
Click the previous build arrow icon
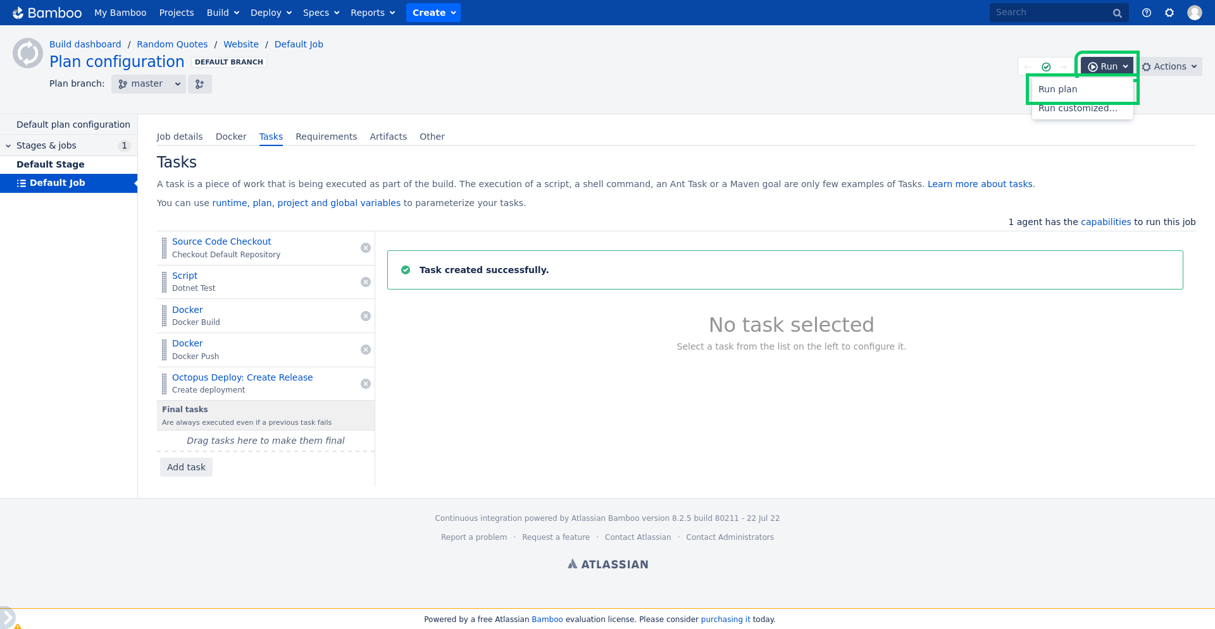tap(1028, 67)
